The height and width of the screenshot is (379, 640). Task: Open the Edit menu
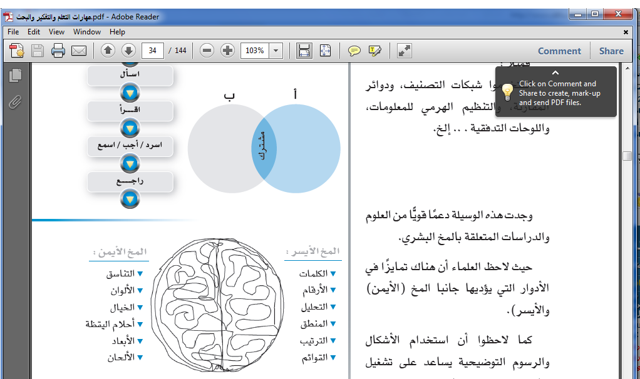click(x=34, y=32)
